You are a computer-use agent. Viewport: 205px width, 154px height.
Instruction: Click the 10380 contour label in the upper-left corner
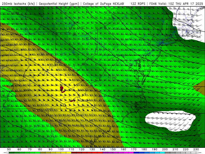15,13
